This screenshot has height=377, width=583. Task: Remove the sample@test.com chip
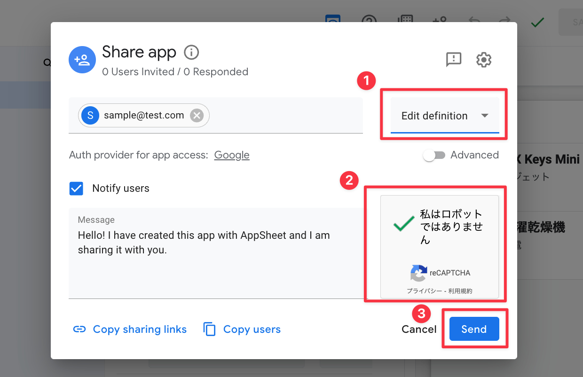(x=197, y=115)
